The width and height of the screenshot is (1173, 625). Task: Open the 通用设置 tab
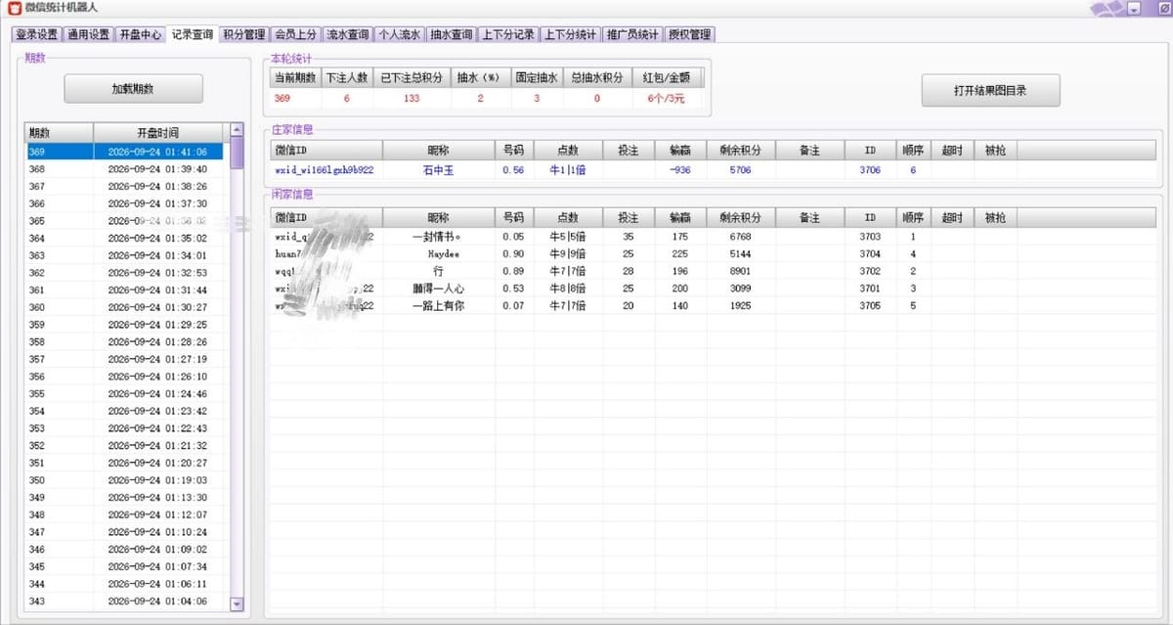(89, 34)
